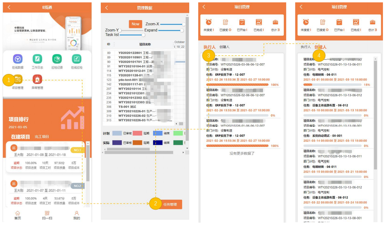Open the 工作日志 work log icon
The height and width of the screenshot is (225, 386).
coord(37,59)
